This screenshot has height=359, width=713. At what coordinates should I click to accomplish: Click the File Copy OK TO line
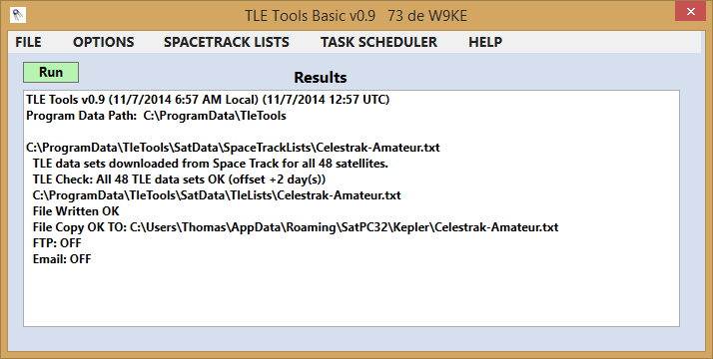click(x=296, y=227)
